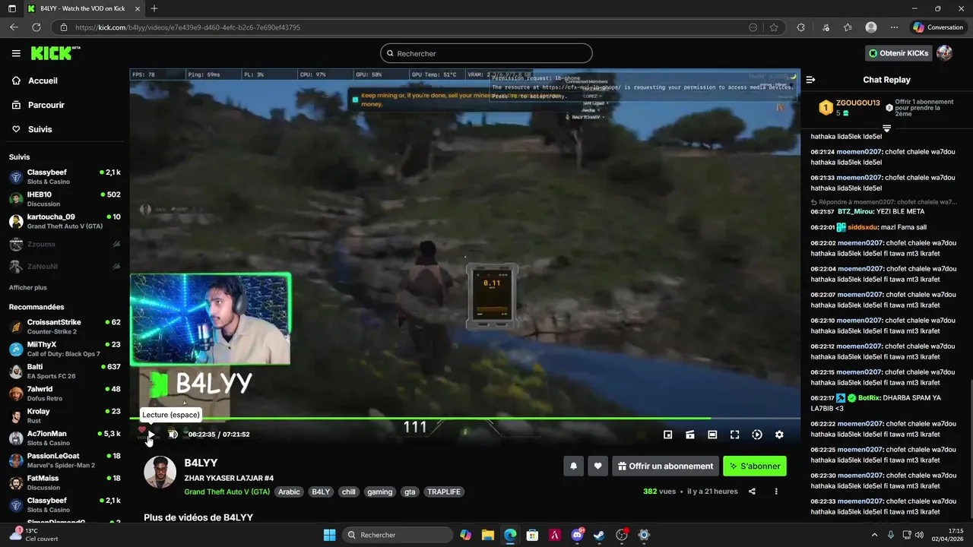Open File Explorer from the taskbar
Image resolution: width=973 pixels, height=547 pixels.
[x=487, y=535]
